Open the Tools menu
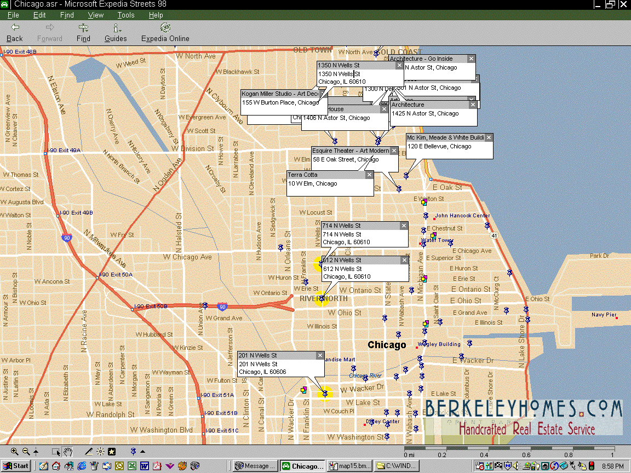 (x=125, y=15)
